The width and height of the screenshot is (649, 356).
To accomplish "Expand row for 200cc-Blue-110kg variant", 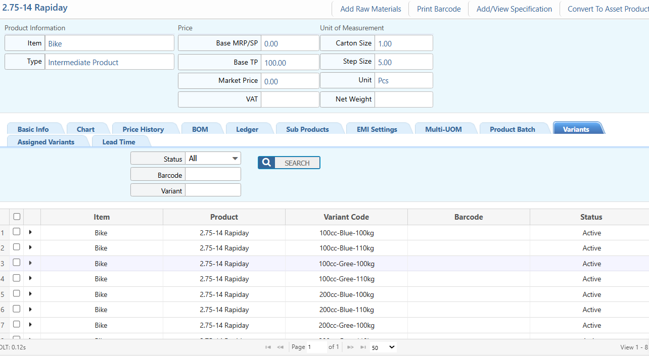I will [x=30, y=310].
